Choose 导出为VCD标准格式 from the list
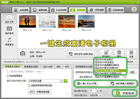Screen dimensions: 140x99 (x=110, y=60)
